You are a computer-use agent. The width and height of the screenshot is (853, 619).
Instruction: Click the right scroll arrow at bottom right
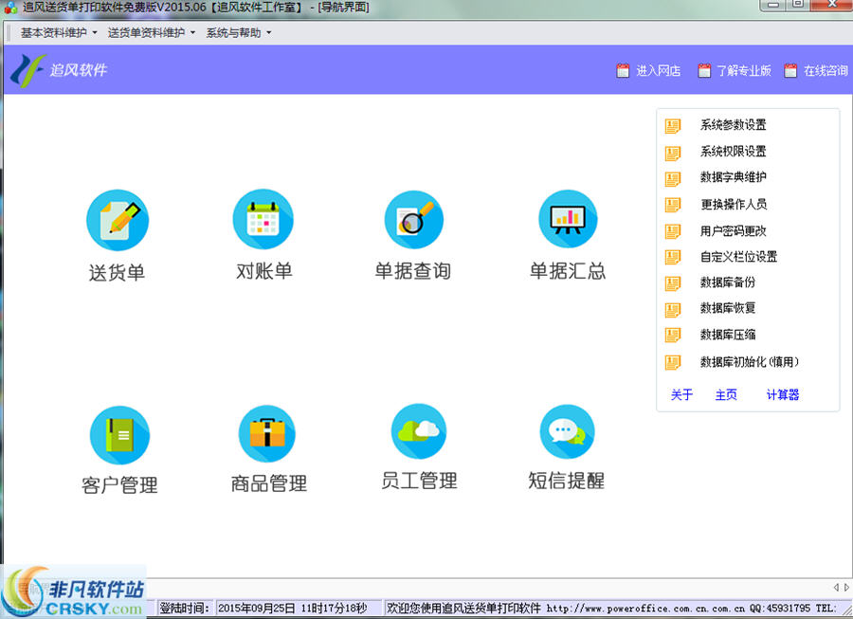pos(846,588)
